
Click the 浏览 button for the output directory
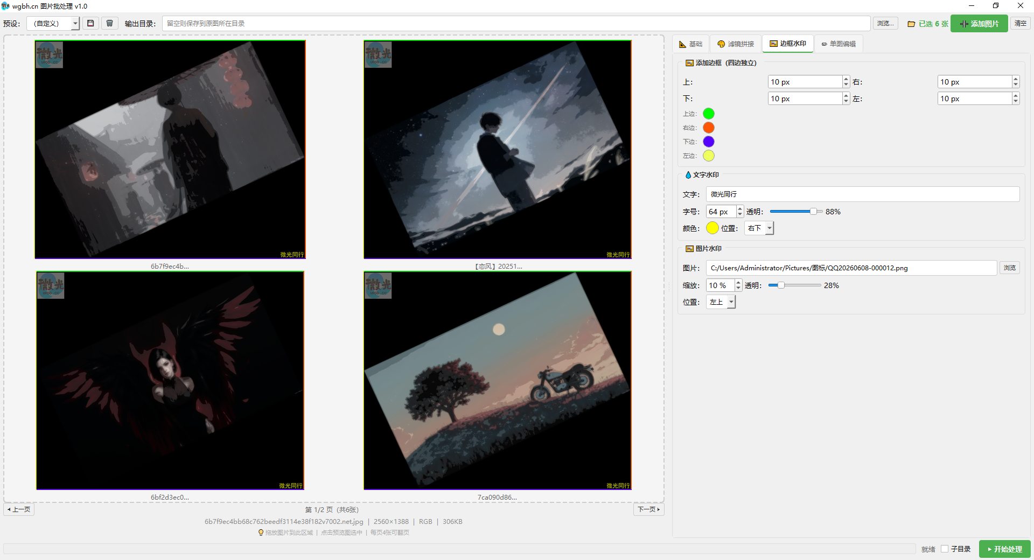[x=885, y=23]
